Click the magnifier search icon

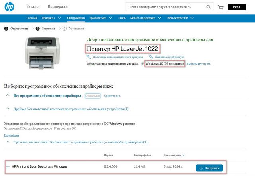(x=208, y=7)
